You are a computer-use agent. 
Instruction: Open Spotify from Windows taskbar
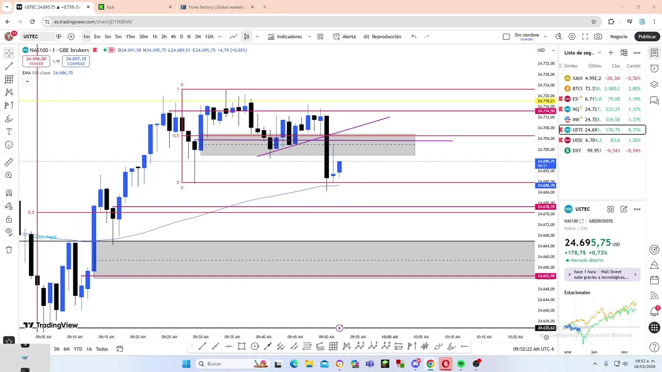click(461, 364)
